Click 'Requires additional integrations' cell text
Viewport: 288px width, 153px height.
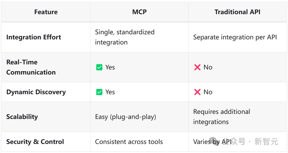tap(221, 117)
